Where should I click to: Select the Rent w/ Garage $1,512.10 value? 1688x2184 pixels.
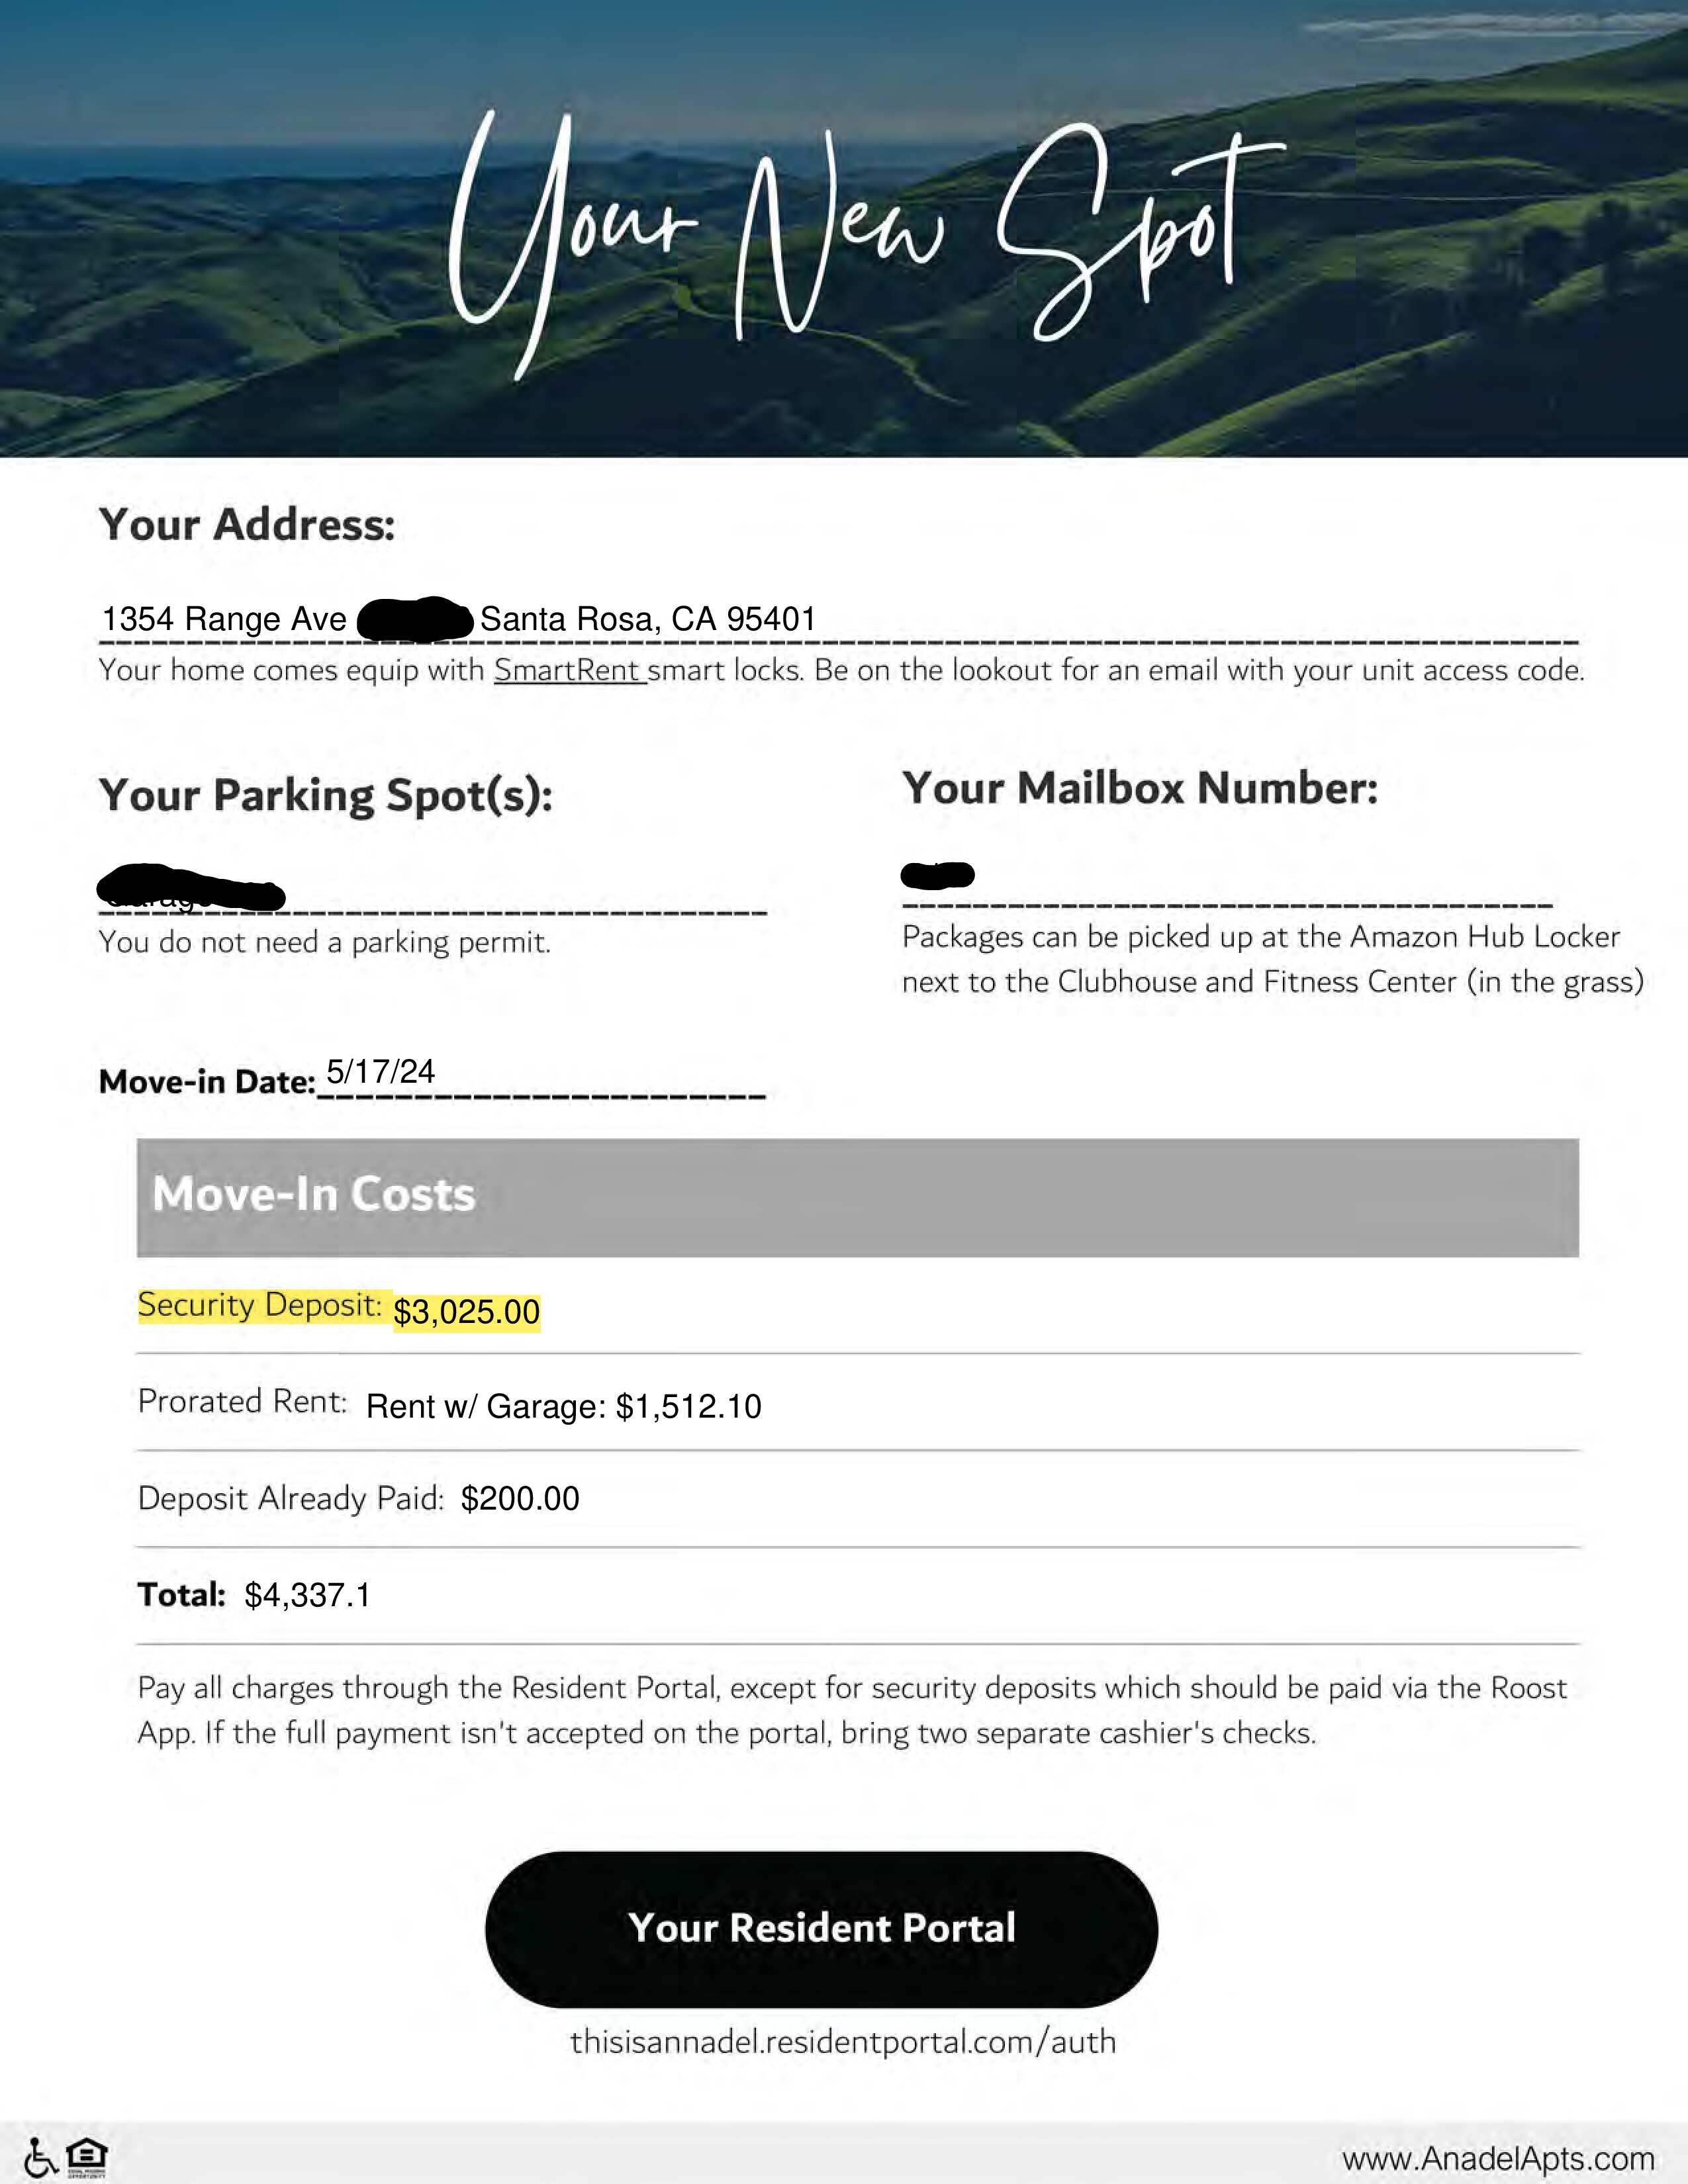pyautogui.click(x=563, y=1406)
